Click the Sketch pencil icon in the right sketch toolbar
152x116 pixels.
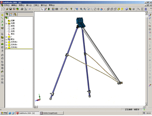point(150,15)
